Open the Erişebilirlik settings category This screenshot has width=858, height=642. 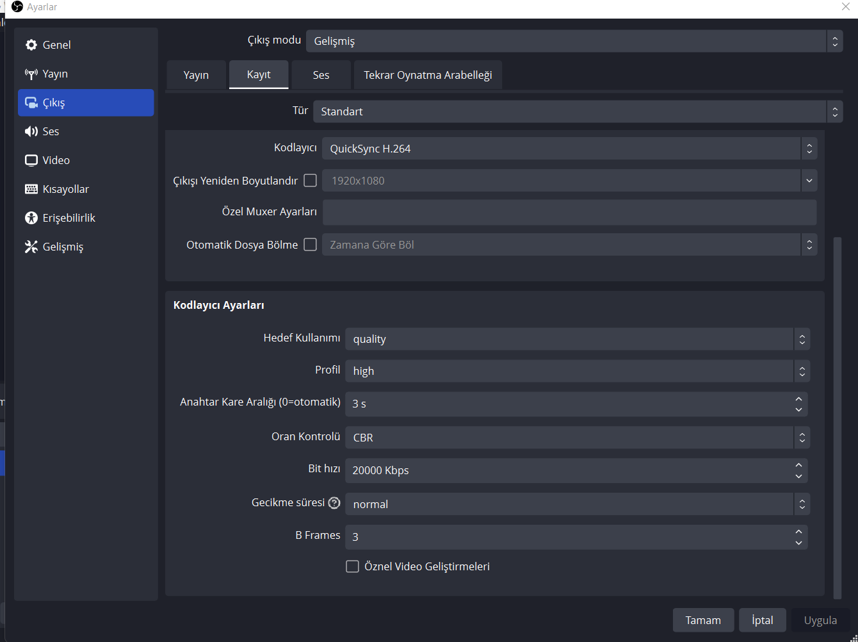point(86,218)
